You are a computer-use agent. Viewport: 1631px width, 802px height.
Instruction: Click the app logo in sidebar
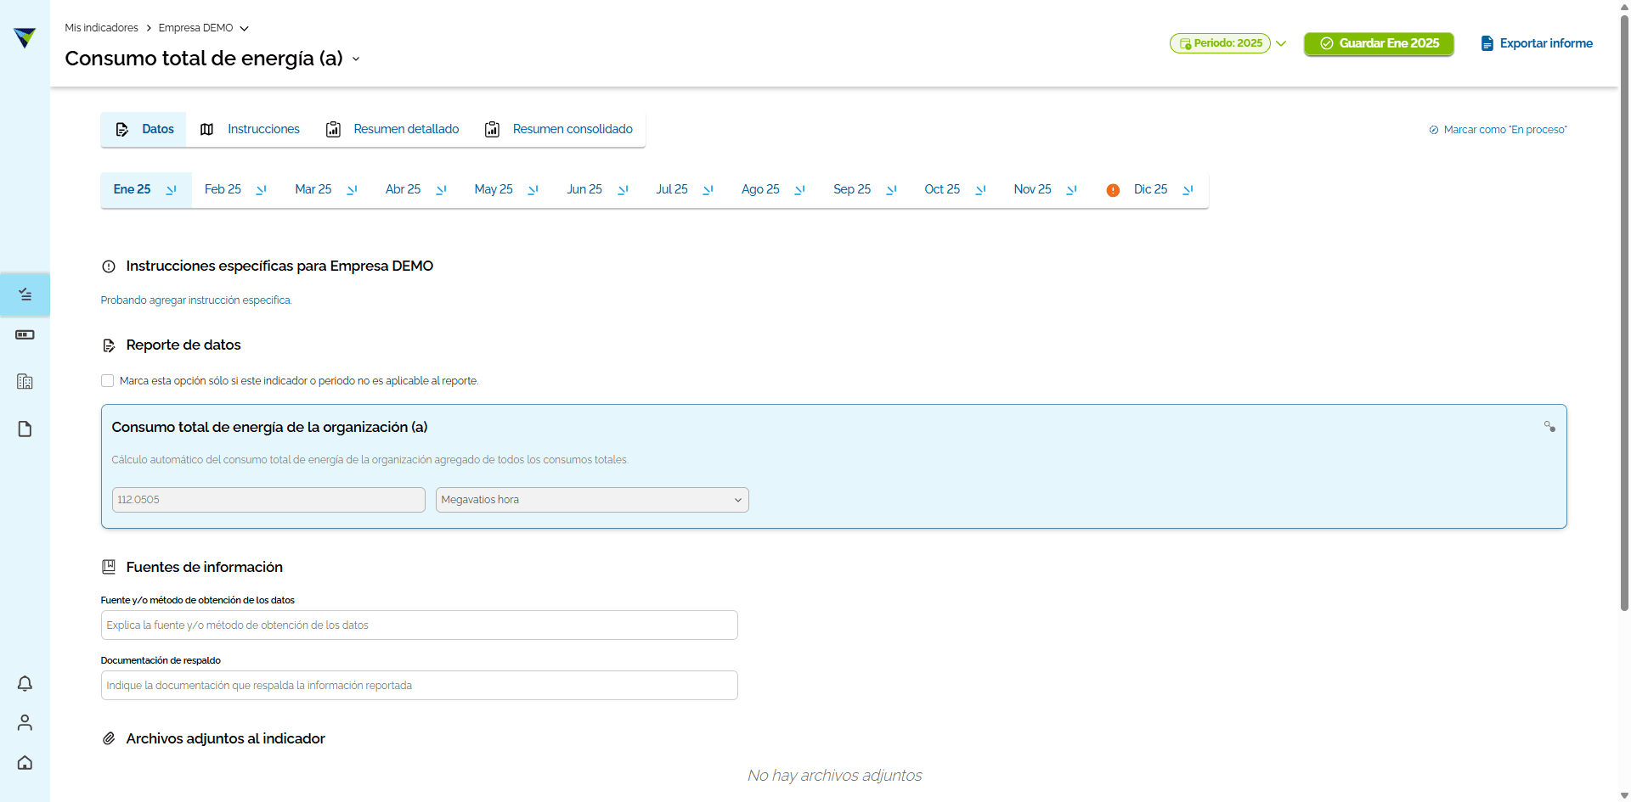tap(25, 37)
